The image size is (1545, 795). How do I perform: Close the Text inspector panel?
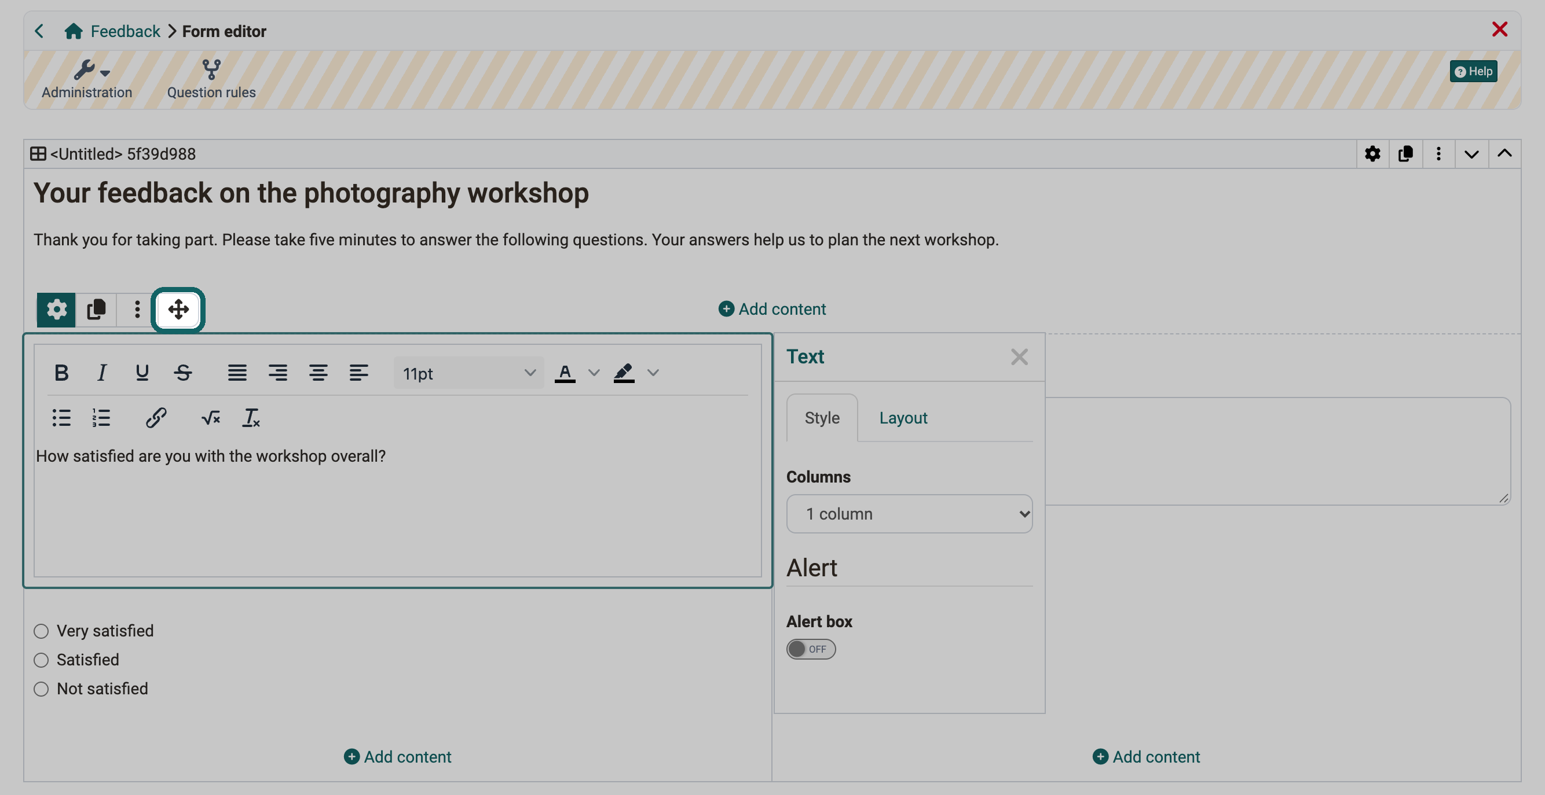coord(1019,356)
